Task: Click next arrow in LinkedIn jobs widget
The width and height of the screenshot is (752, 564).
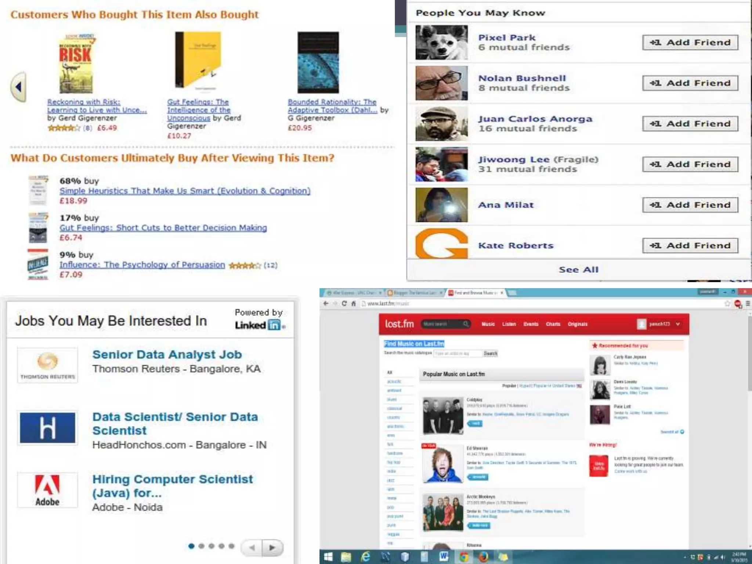Action: pyautogui.click(x=272, y=547)
